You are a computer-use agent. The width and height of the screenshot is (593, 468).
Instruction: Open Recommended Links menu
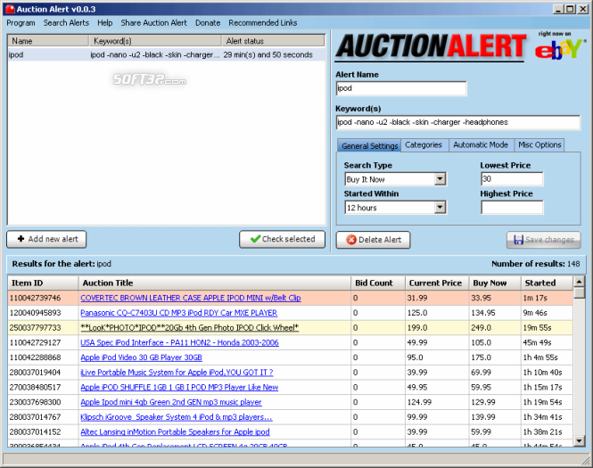click(x=262, y=22)
